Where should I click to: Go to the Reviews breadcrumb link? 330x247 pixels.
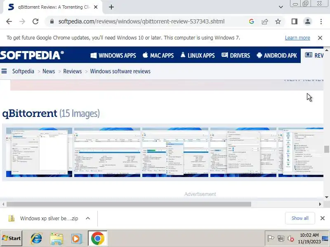pyautogui.click(x=73, y=71)
